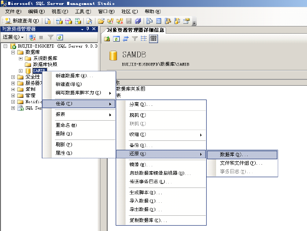Open the 工具 menu
Viewport: 307px width, 231px height.
(x=83, y=12)
